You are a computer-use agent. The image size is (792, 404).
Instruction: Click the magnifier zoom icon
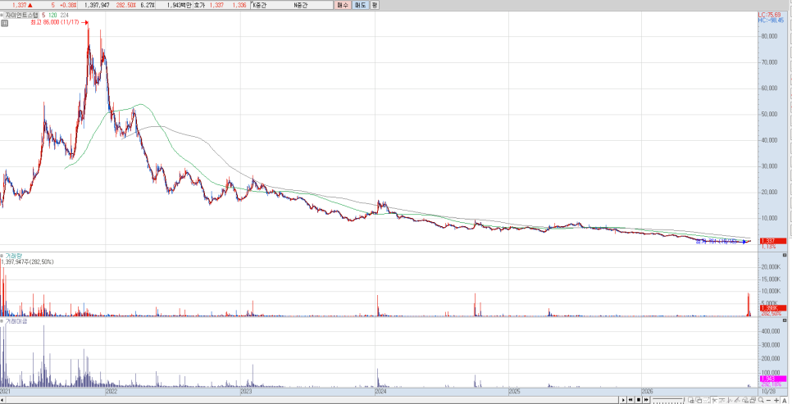[x=761, y=399]
